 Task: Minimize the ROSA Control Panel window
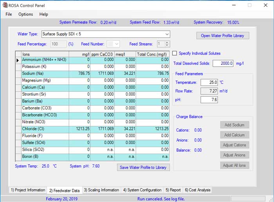(x=234, y=5)
